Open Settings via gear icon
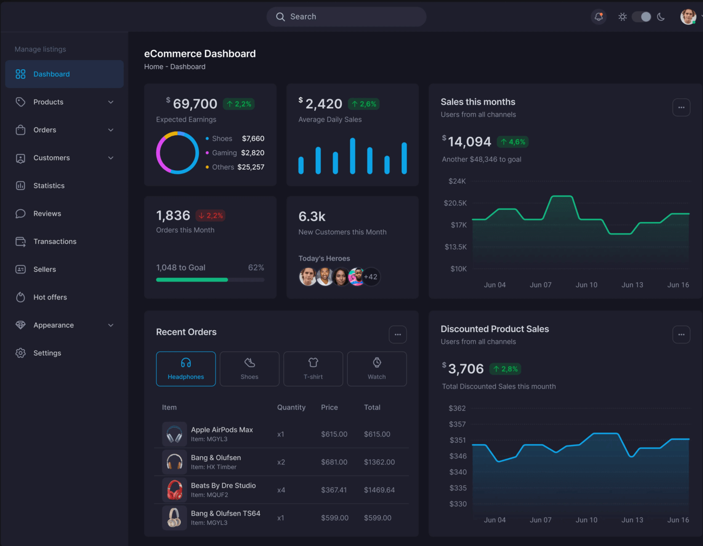Image resolution: width=703 pixels, height=546 pixels. pyautogui.click(x=21, y=353)
